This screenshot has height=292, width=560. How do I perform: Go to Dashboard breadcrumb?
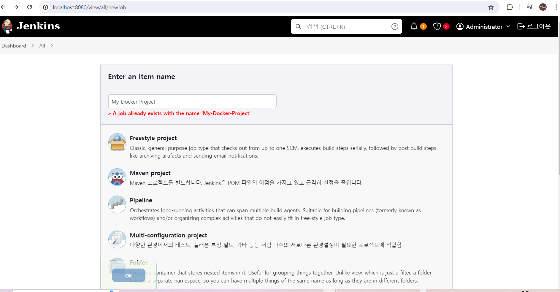click(x=14, y=46)
